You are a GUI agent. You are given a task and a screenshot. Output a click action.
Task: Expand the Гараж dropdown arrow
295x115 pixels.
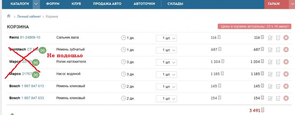(x=292, y=4)
